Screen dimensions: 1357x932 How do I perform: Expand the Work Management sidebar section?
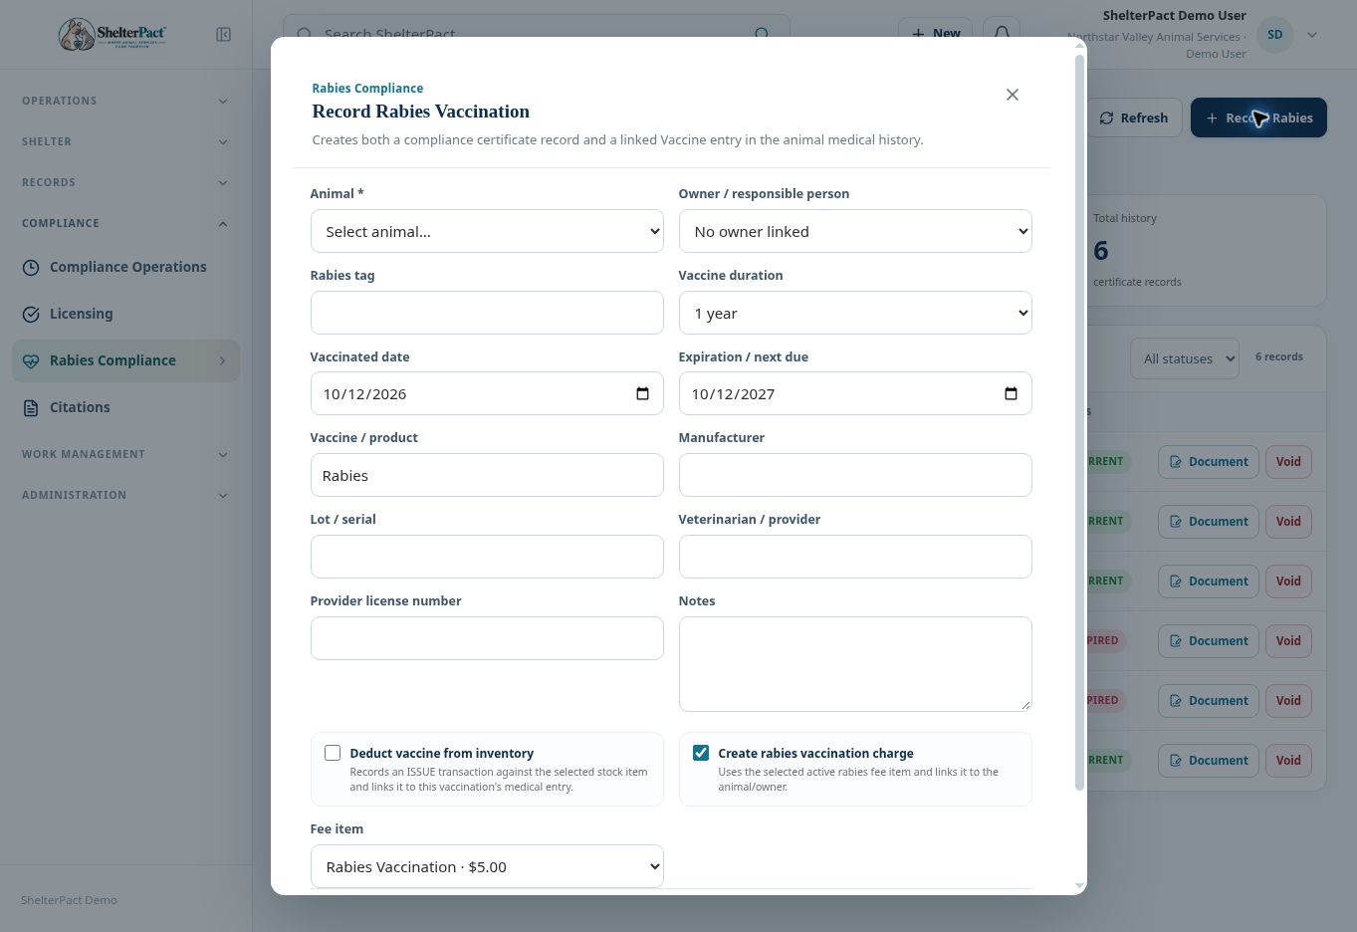(125, 454)
